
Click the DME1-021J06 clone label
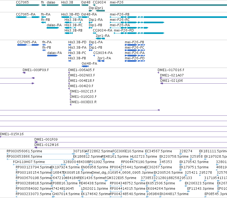coord(172,81)
